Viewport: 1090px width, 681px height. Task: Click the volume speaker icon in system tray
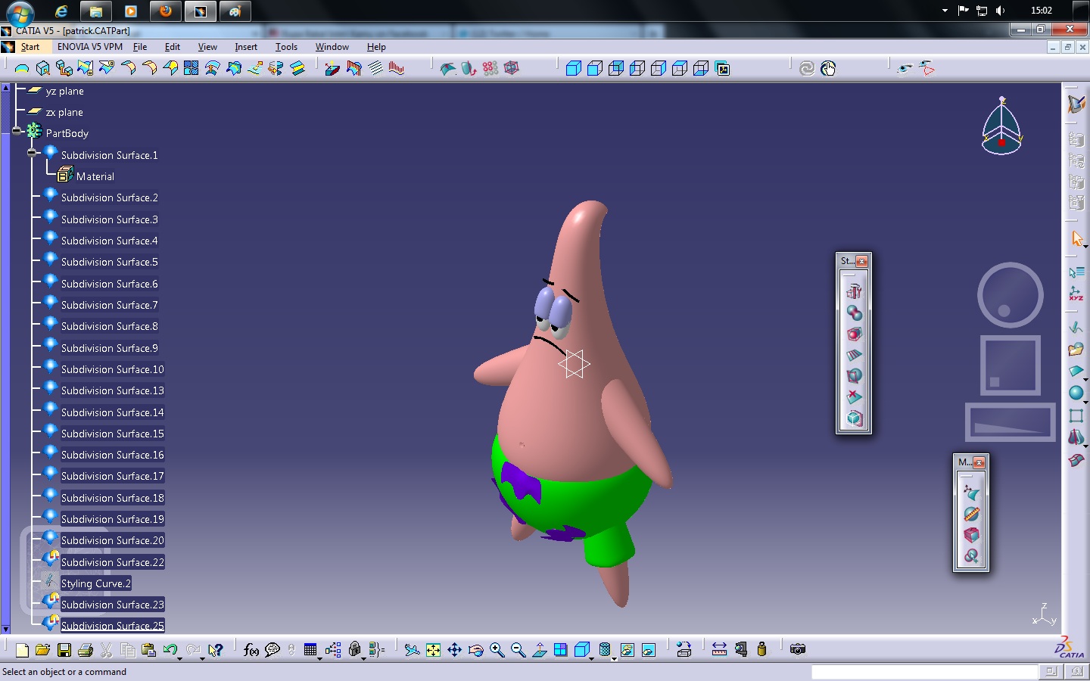pyautogui.click(x=1001, y=11)
